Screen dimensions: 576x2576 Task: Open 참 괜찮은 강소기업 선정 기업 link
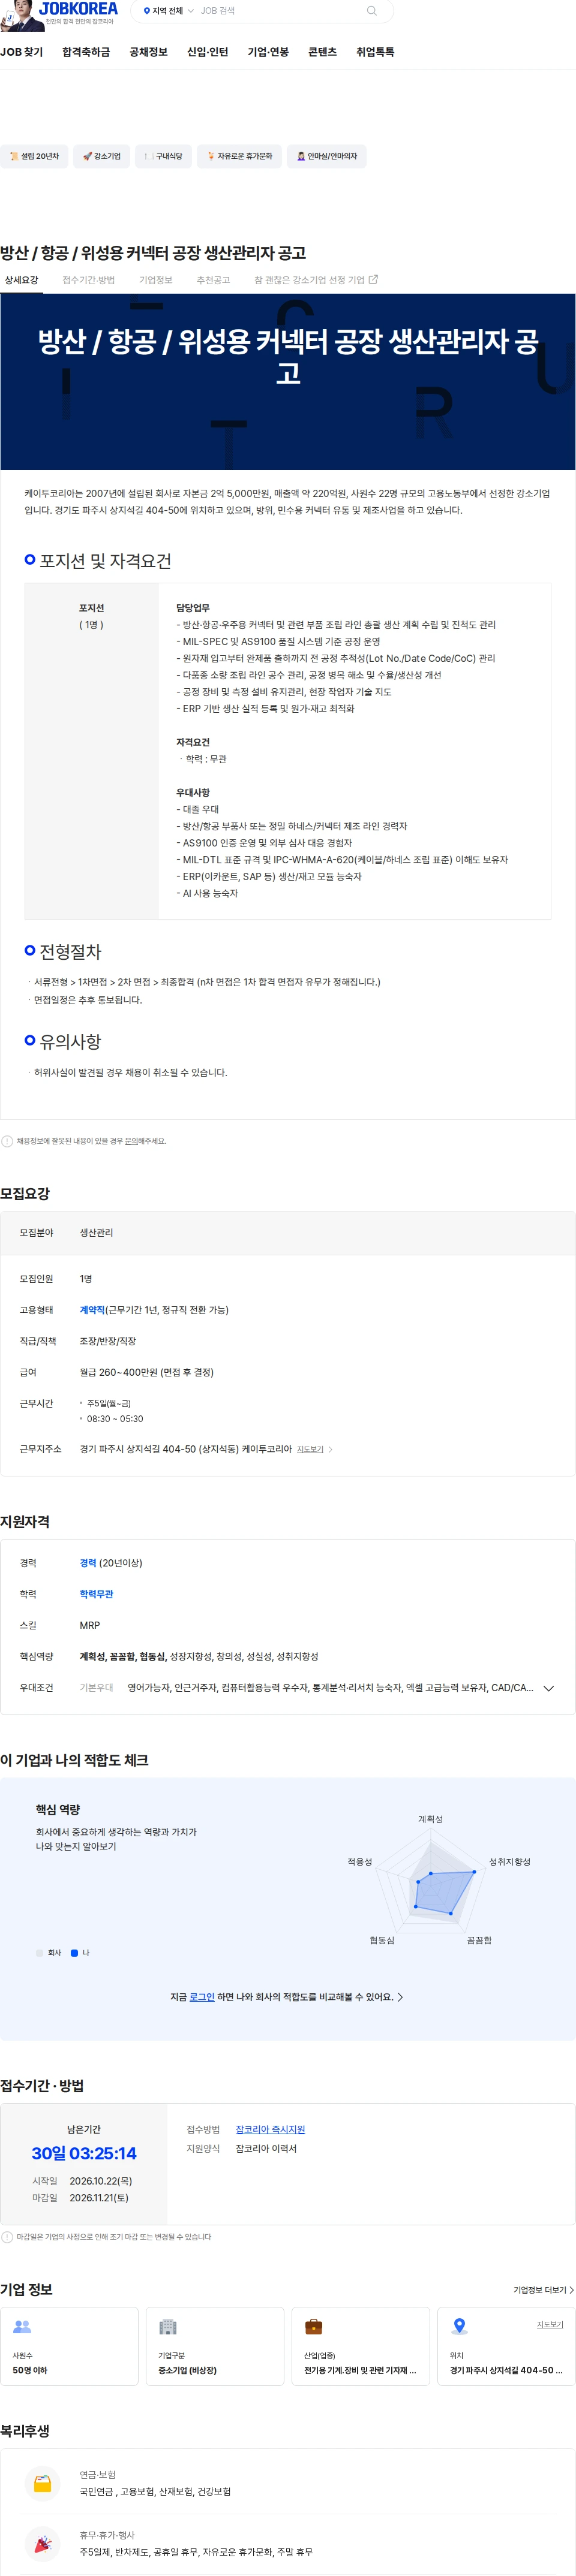pos(315,280)
